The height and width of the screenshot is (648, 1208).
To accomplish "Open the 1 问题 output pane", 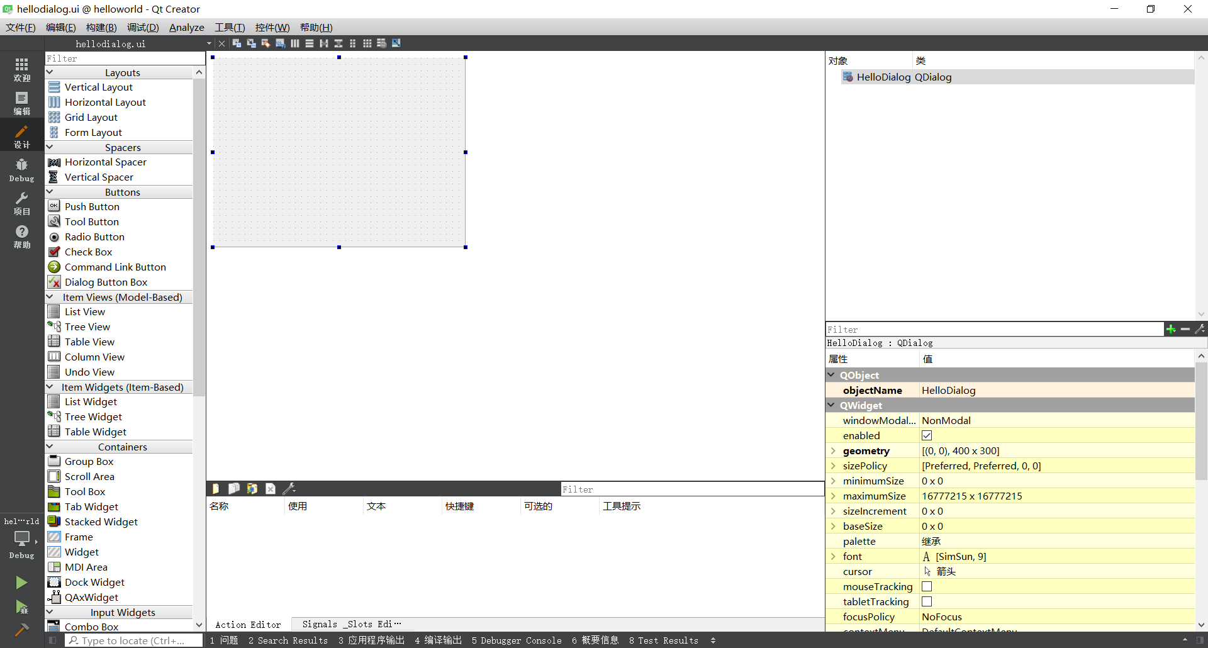I will click(224, 640).
